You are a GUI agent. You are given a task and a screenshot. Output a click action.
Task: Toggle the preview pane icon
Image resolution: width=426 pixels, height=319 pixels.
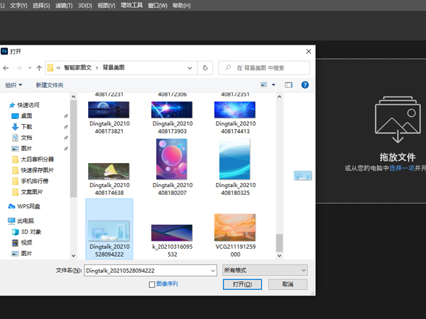[289, 84]
